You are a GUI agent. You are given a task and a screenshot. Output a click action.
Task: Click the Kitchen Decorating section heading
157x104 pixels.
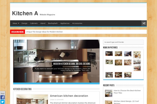pyautogui.click(x=23, y=89)
